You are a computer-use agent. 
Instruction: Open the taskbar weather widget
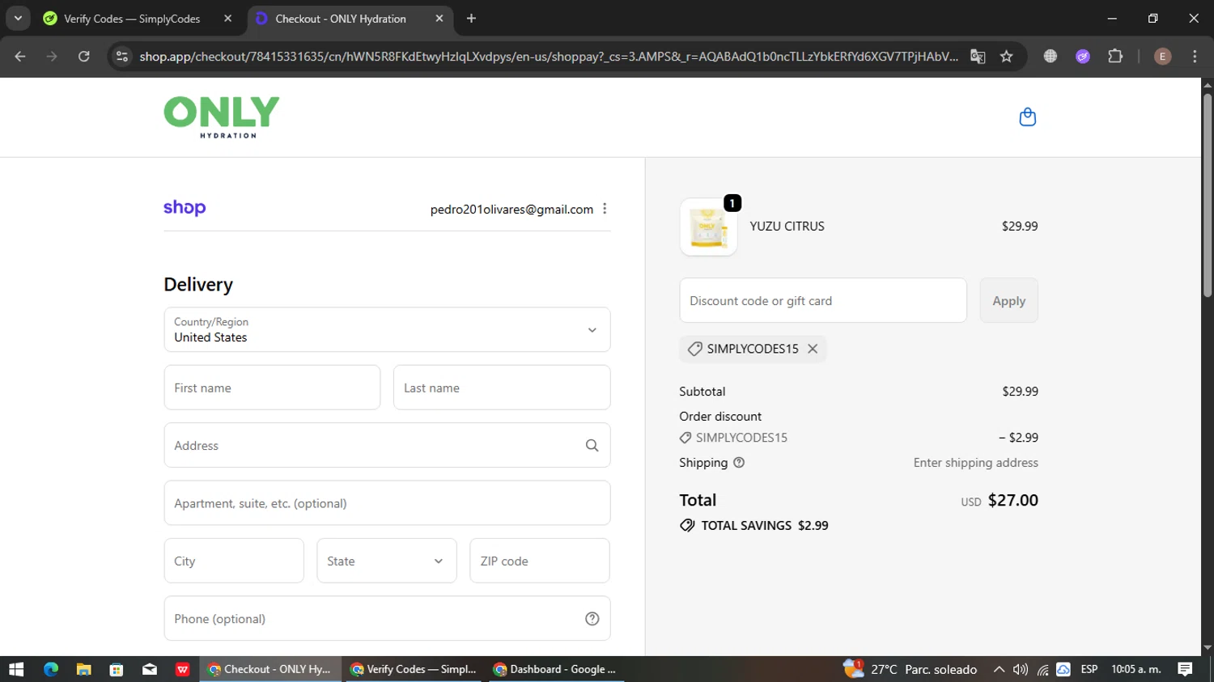[910, 669]
